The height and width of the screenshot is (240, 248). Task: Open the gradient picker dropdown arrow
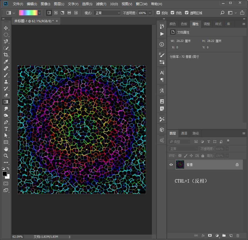point(40,13)
